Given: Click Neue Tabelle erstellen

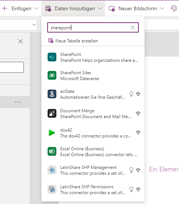Looking at the screenshot, I should tap(77, 41).
